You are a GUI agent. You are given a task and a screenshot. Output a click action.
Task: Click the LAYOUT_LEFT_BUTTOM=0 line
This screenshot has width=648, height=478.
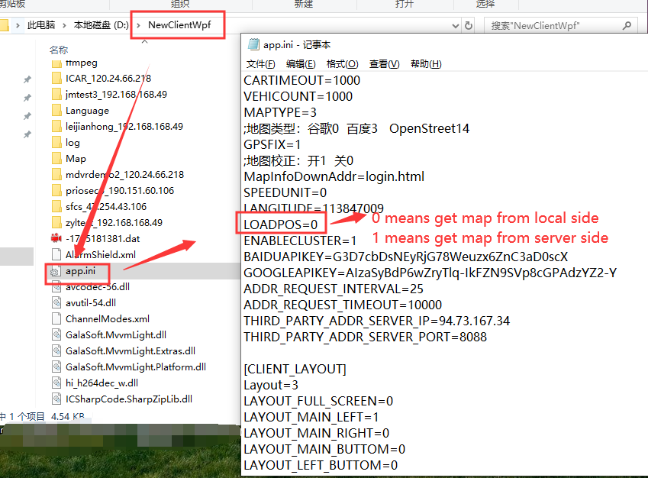(x=321, y=465)
